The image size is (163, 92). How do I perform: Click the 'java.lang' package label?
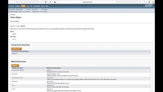click(x=12, y=15)
